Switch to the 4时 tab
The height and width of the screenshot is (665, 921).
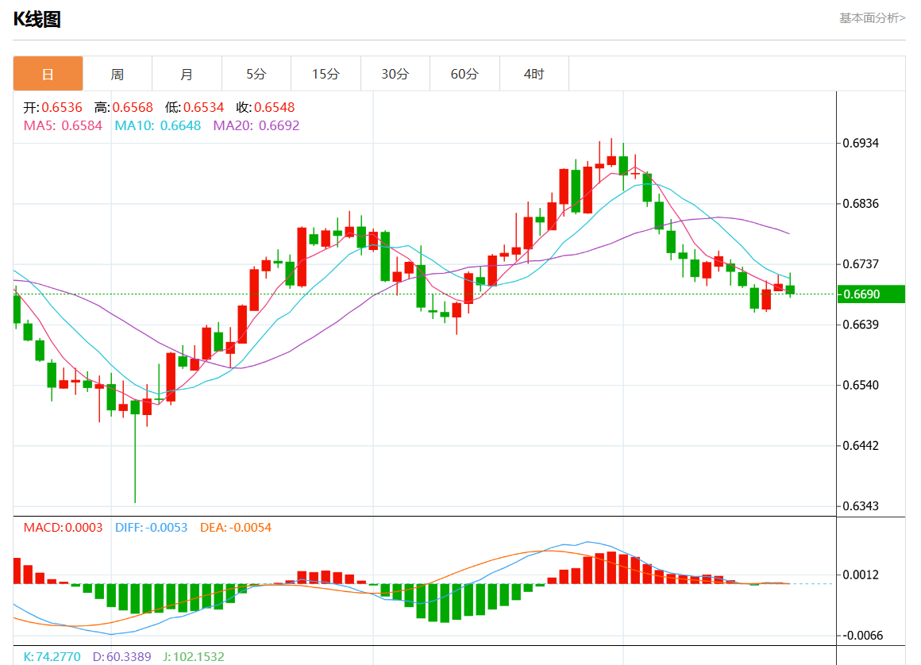coord(534,74)
